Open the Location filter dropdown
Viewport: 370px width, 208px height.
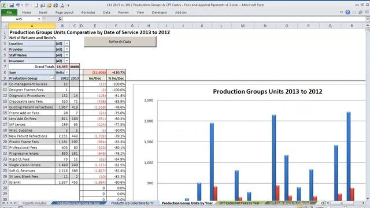tap(67, 43)
